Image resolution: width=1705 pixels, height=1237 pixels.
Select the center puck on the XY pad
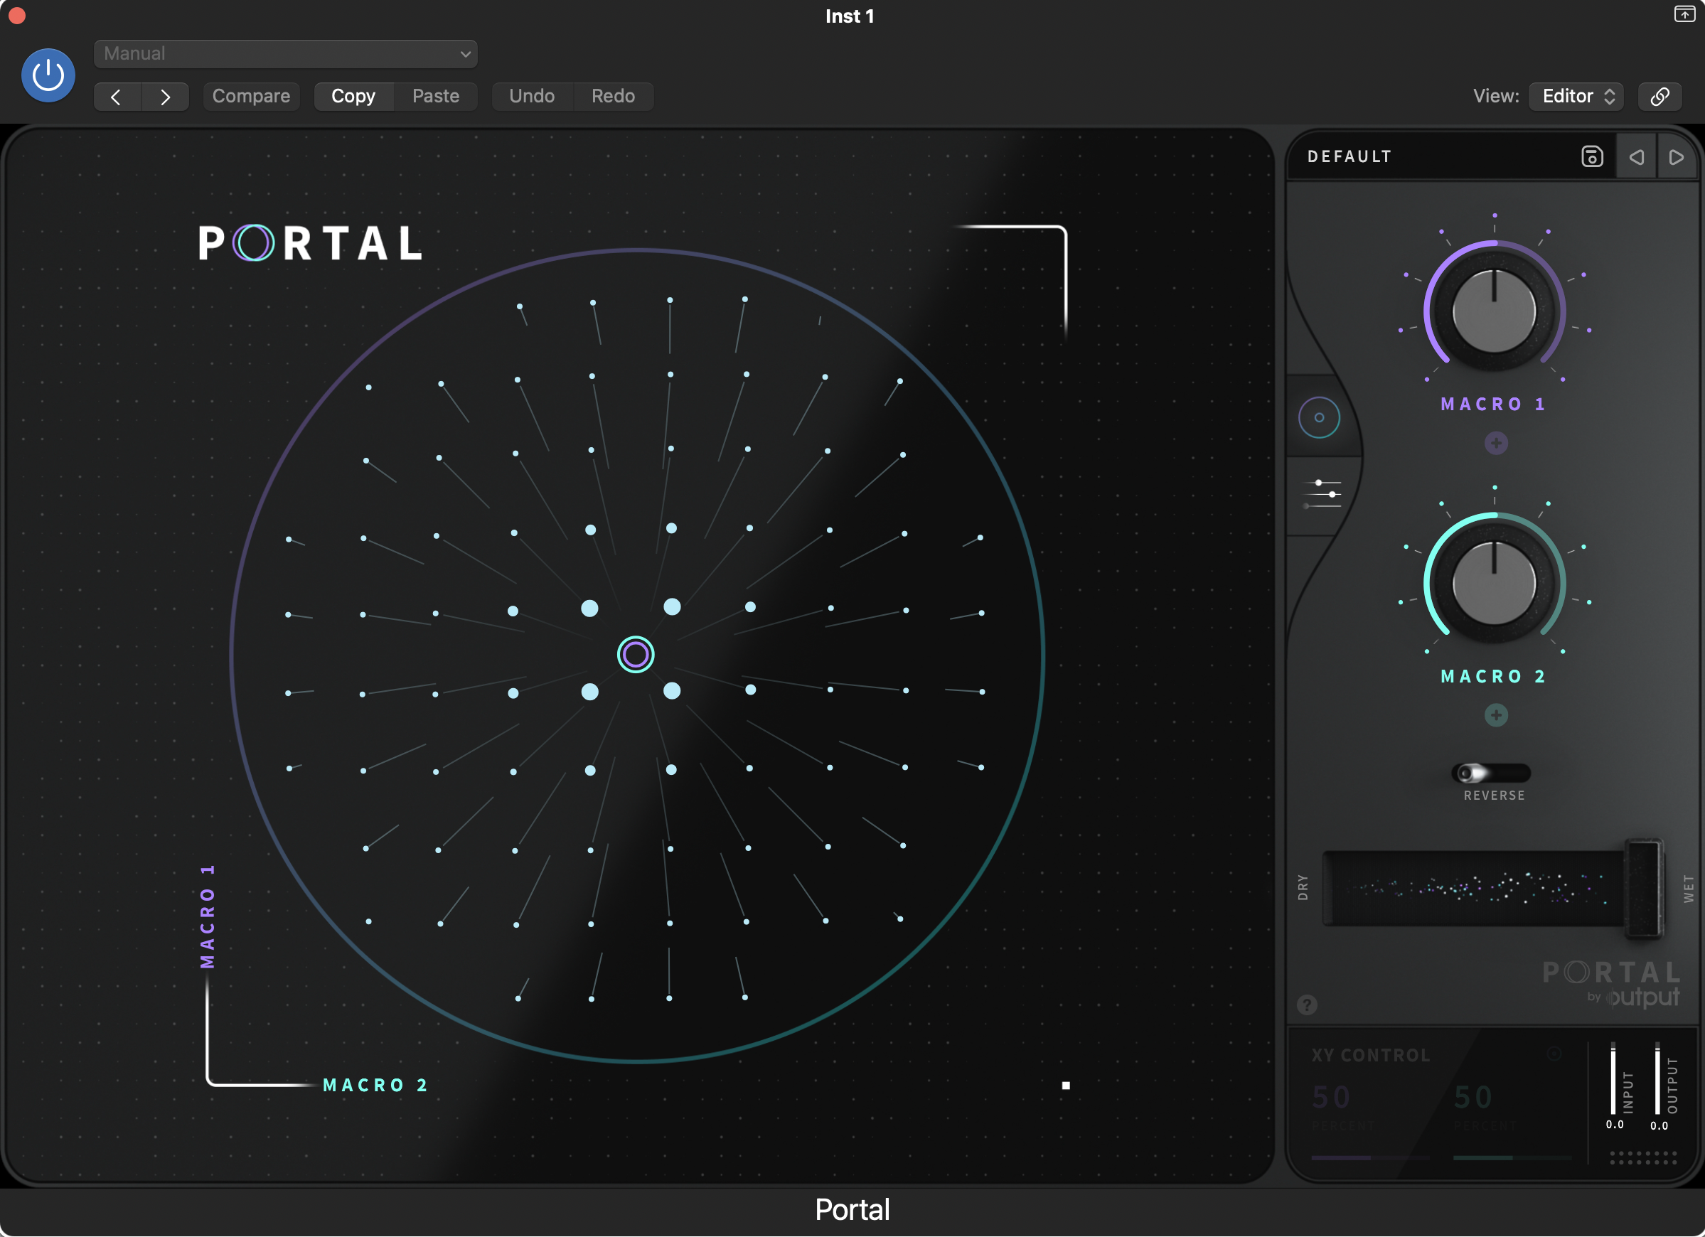pyautogui.click(x=636, y=654)
